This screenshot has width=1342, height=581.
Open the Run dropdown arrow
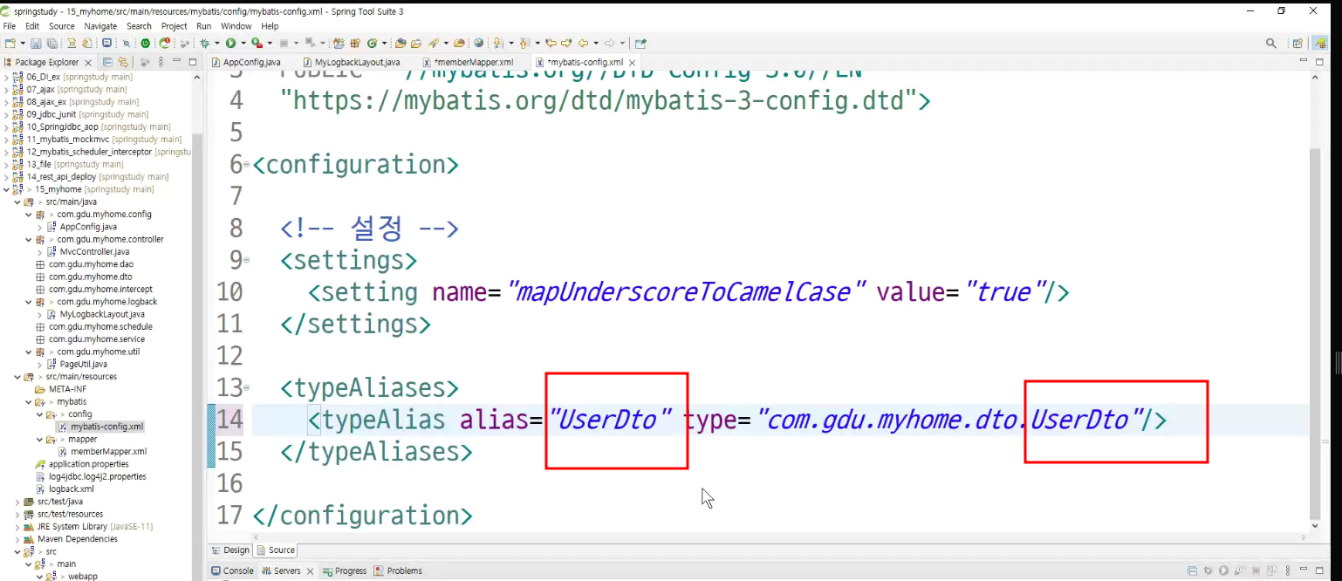pos(243,43)
